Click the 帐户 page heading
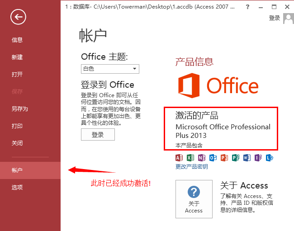This screenshot has width=294, height=231. click(93, 36)
